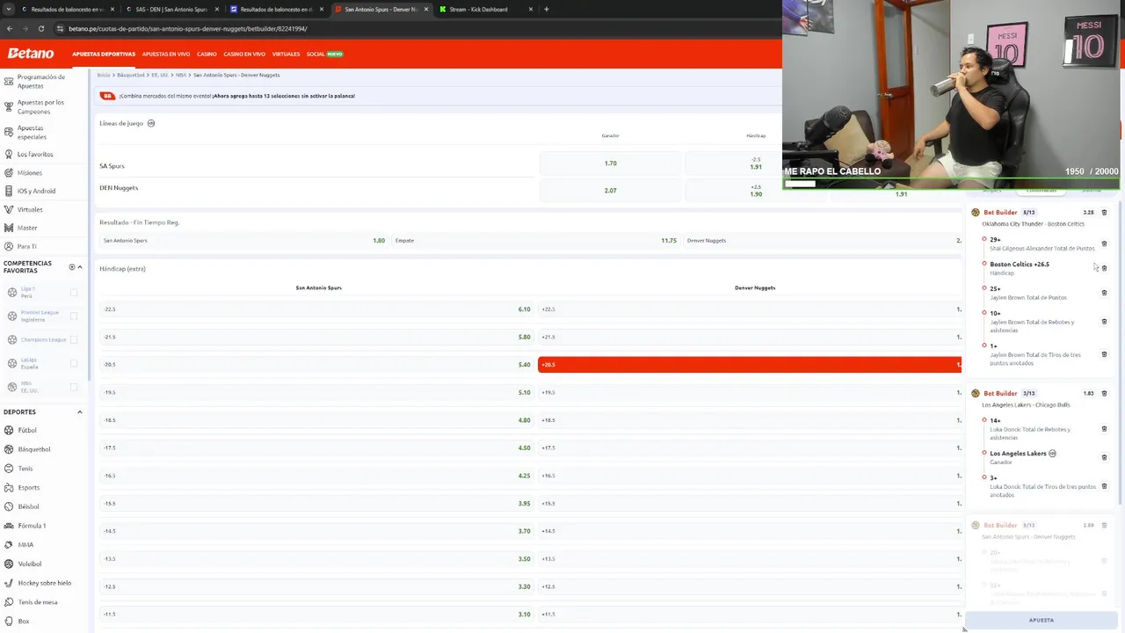Viewport: 1125px width, 633px height.
Task: Click the Apuesta button
Action: point(1042,620)
